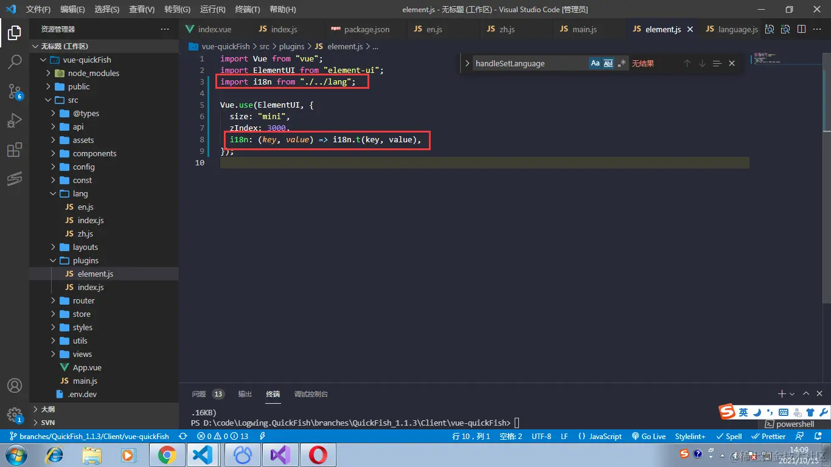Open the Search view in activity bar

[15, 61]
